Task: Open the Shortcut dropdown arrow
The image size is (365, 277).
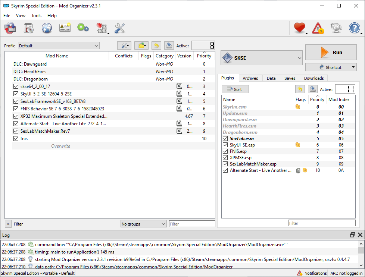Action: [x=353, y=67]
